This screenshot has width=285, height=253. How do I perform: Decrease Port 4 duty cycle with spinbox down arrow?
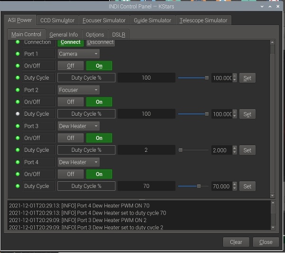[x=235, y=188]
